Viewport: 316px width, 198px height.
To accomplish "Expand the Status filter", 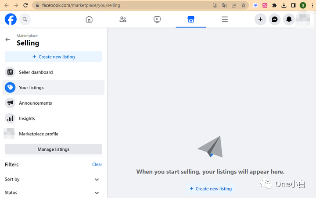I will click(x=54, y=193).
